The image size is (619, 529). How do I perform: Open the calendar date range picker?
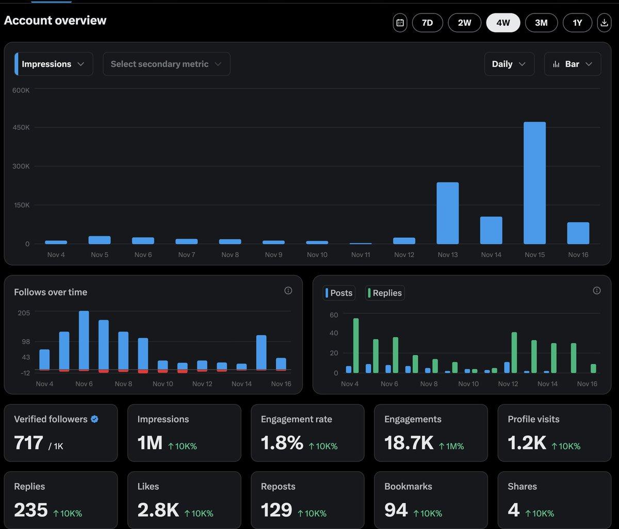(x=400, y=23)
